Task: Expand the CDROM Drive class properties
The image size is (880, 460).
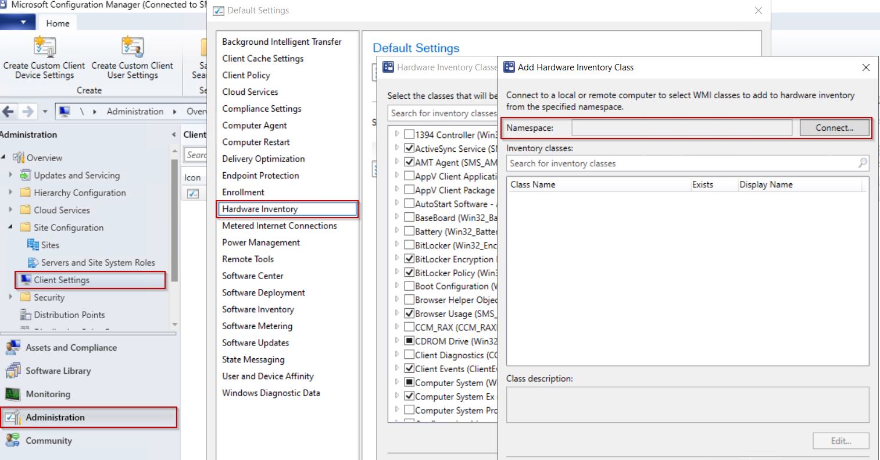Action: pyautogui.click(x=396, y=341)
